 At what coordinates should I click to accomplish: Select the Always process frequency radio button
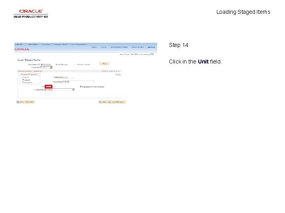coord(23,80)
